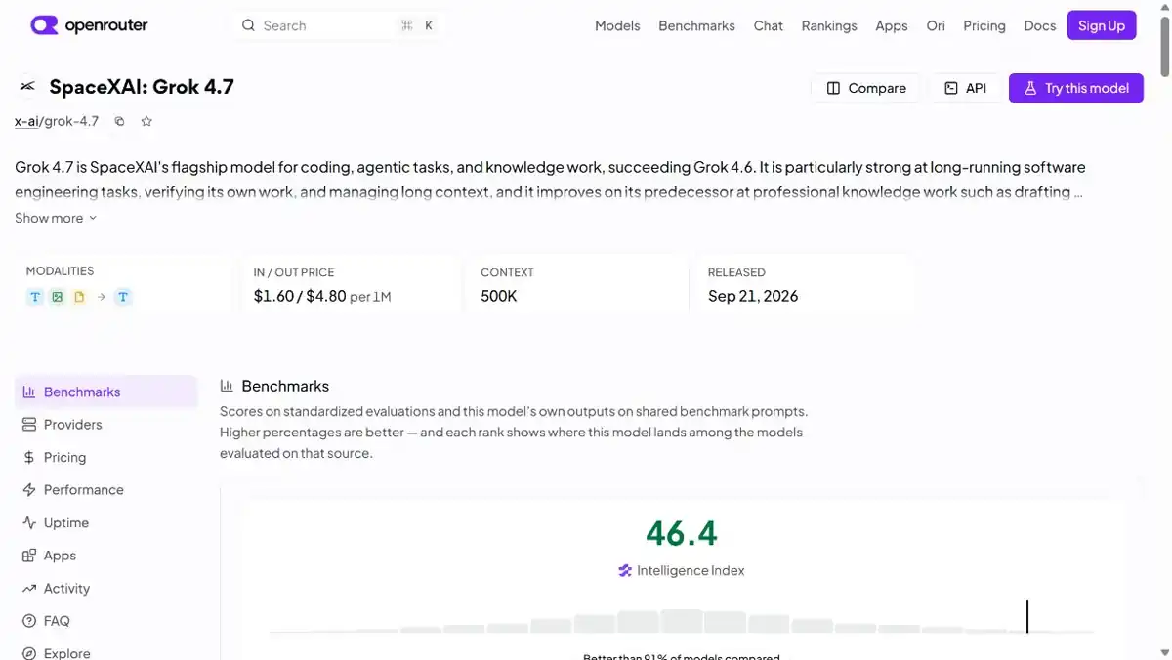Click the Benchmarks section heading chart icon
This screenshot has height=660, width=1172.
pyautogui.click(x=227, y=386)
